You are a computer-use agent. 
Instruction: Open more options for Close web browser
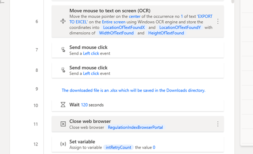(218, 124)
